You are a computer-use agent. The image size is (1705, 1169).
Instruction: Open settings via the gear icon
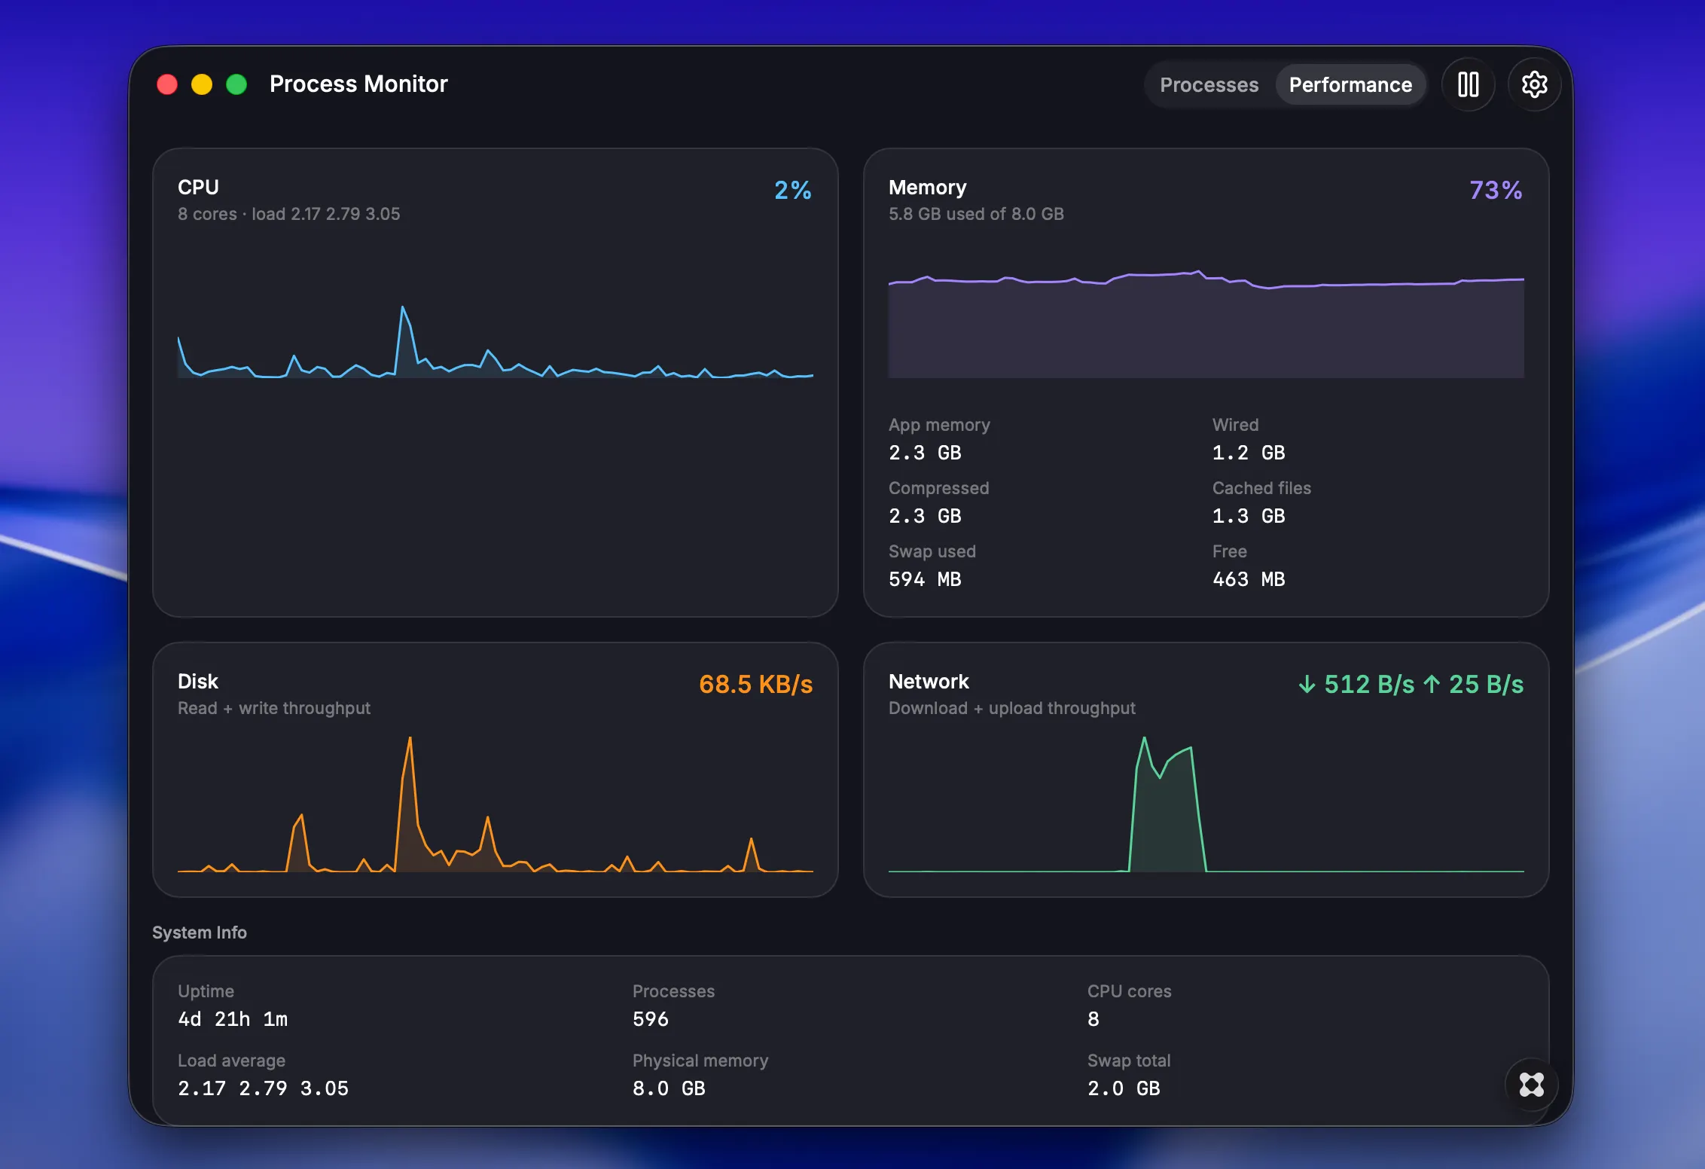point(1534,84)
